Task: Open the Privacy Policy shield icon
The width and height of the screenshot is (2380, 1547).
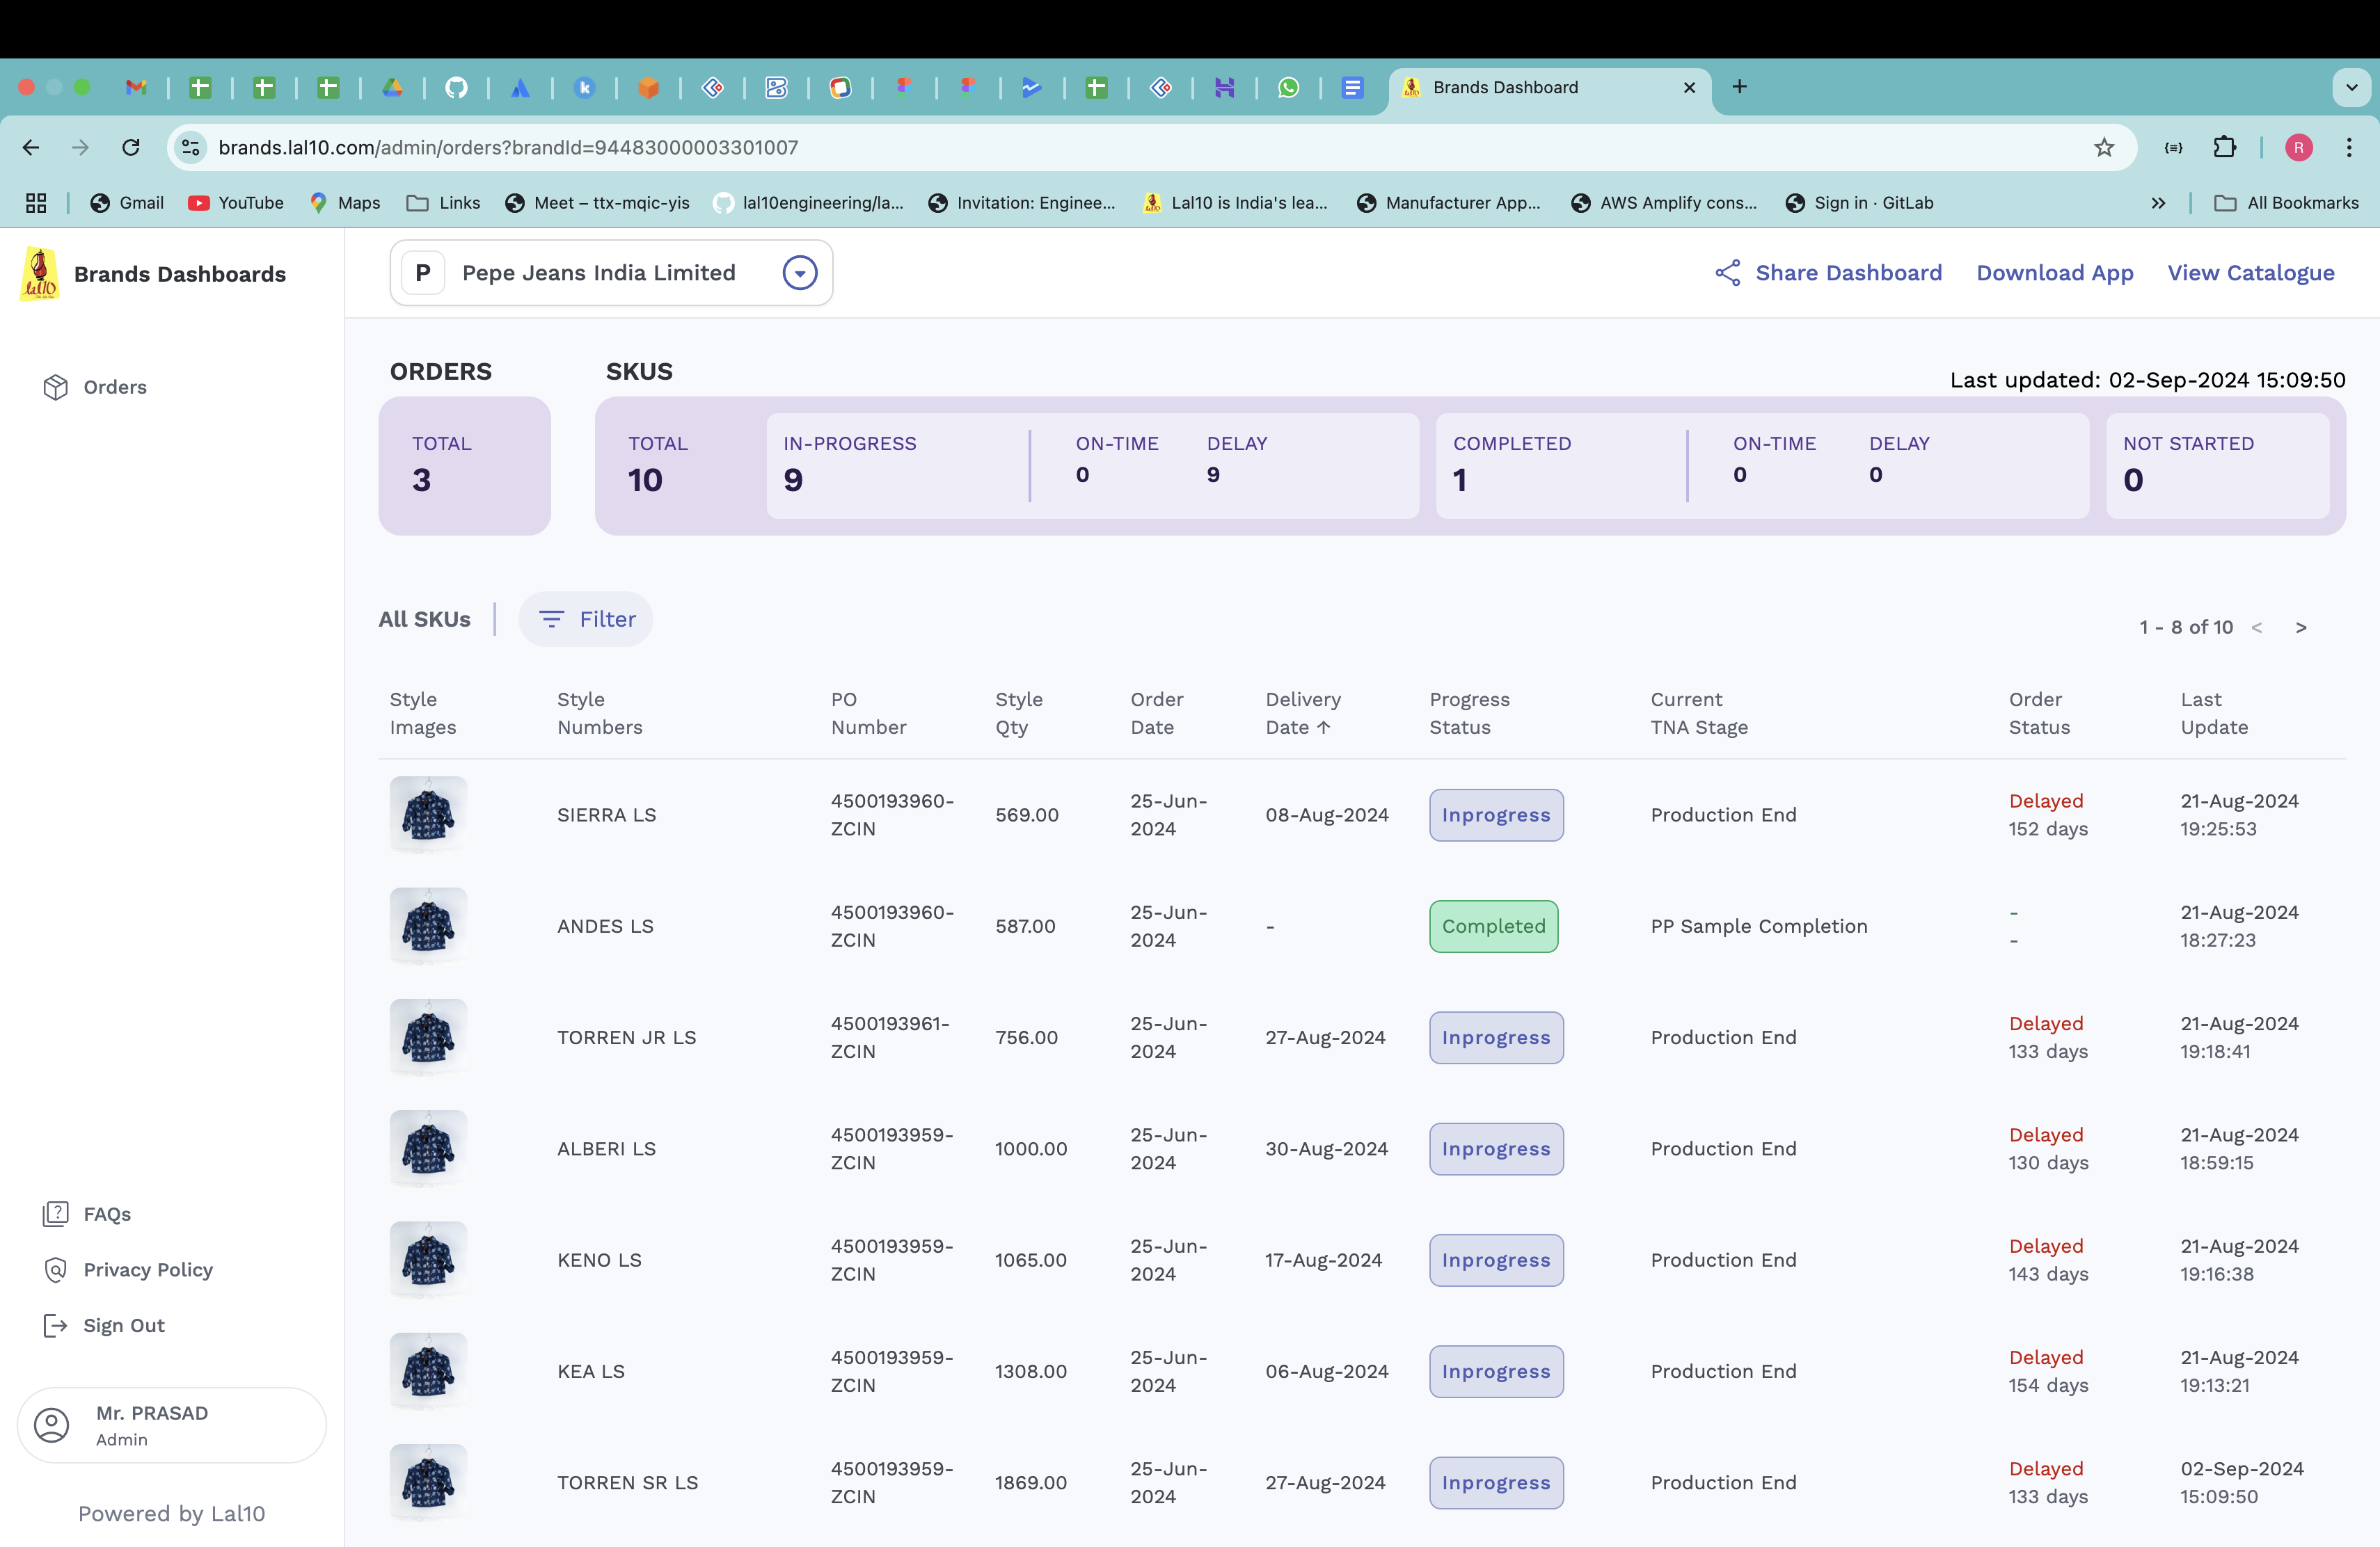Action: pyautogui.click(x=55, y=1269)
